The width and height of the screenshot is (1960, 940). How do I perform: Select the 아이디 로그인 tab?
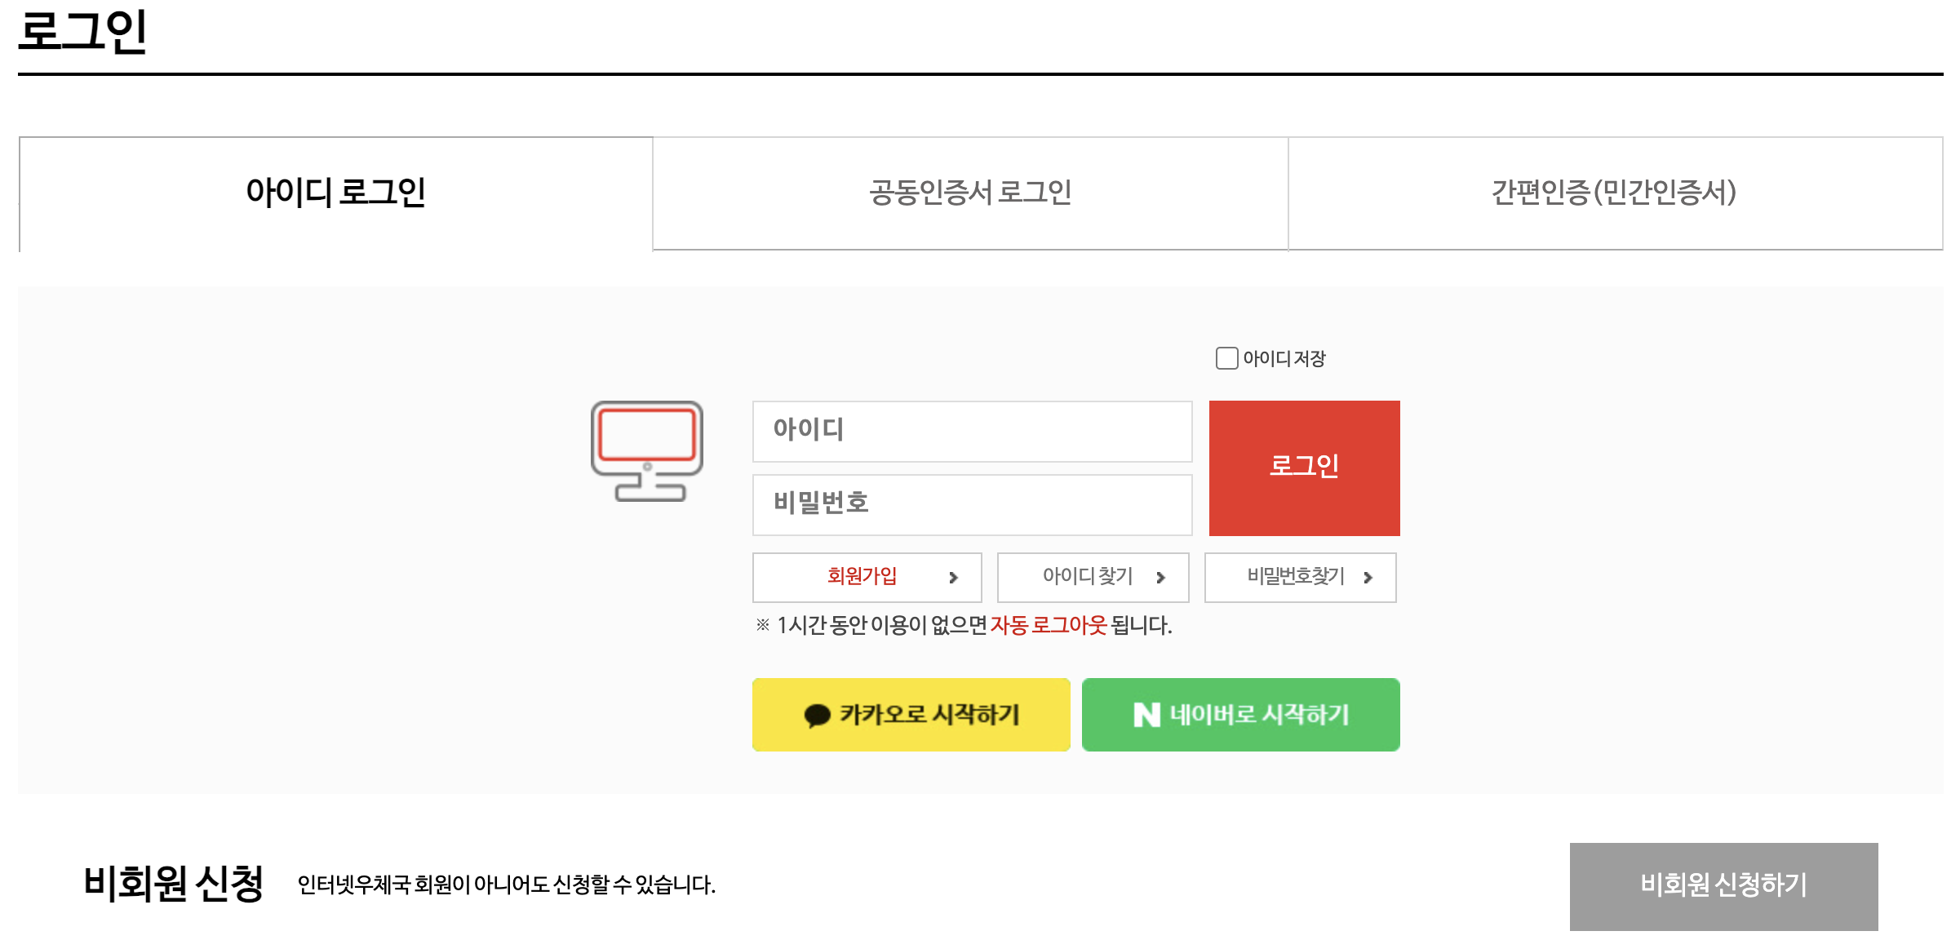click(x=335, y=193)
